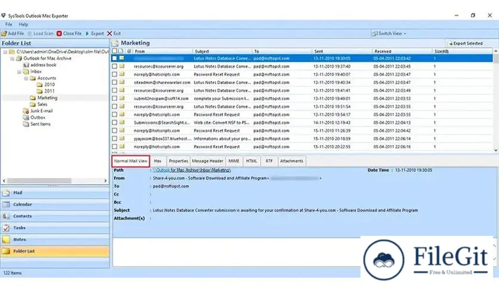Switch to the Attachments tab
Screen dimensions: 499x289
click(291, 161)
